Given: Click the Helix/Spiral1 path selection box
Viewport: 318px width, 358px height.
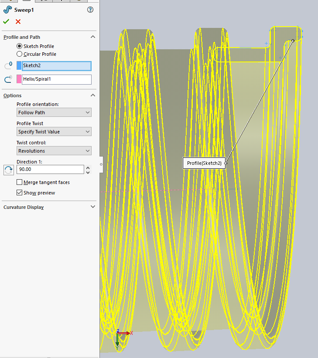Looking at the screenshot, I should (x=57, y=79).
